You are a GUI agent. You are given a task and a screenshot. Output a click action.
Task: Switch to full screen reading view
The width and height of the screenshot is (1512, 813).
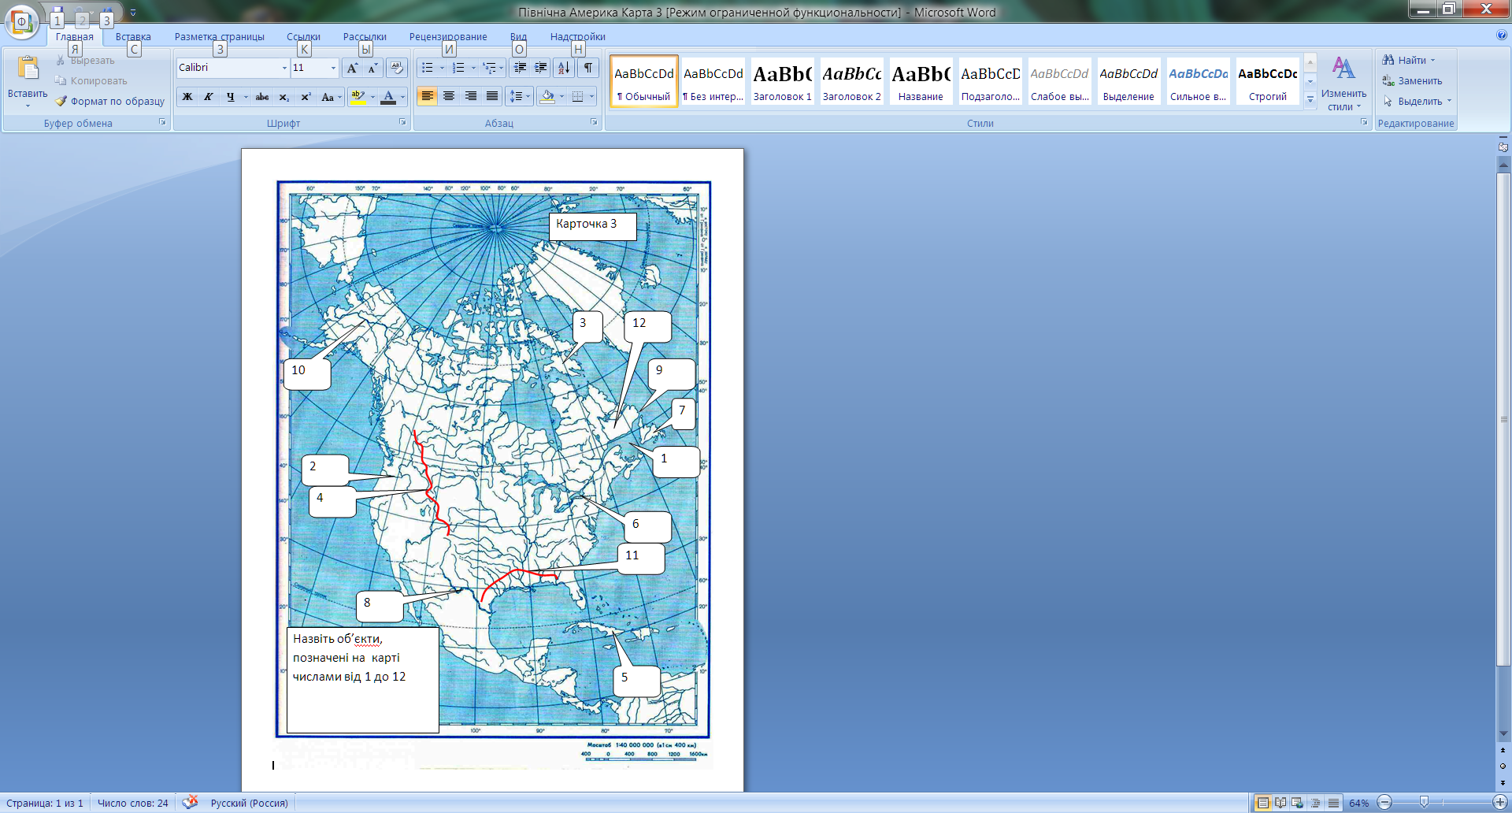click(x=1280, y=803)
